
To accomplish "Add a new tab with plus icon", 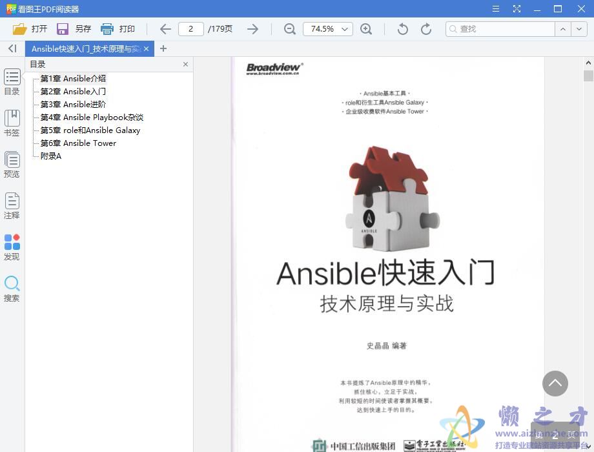I will coord(163,48).
